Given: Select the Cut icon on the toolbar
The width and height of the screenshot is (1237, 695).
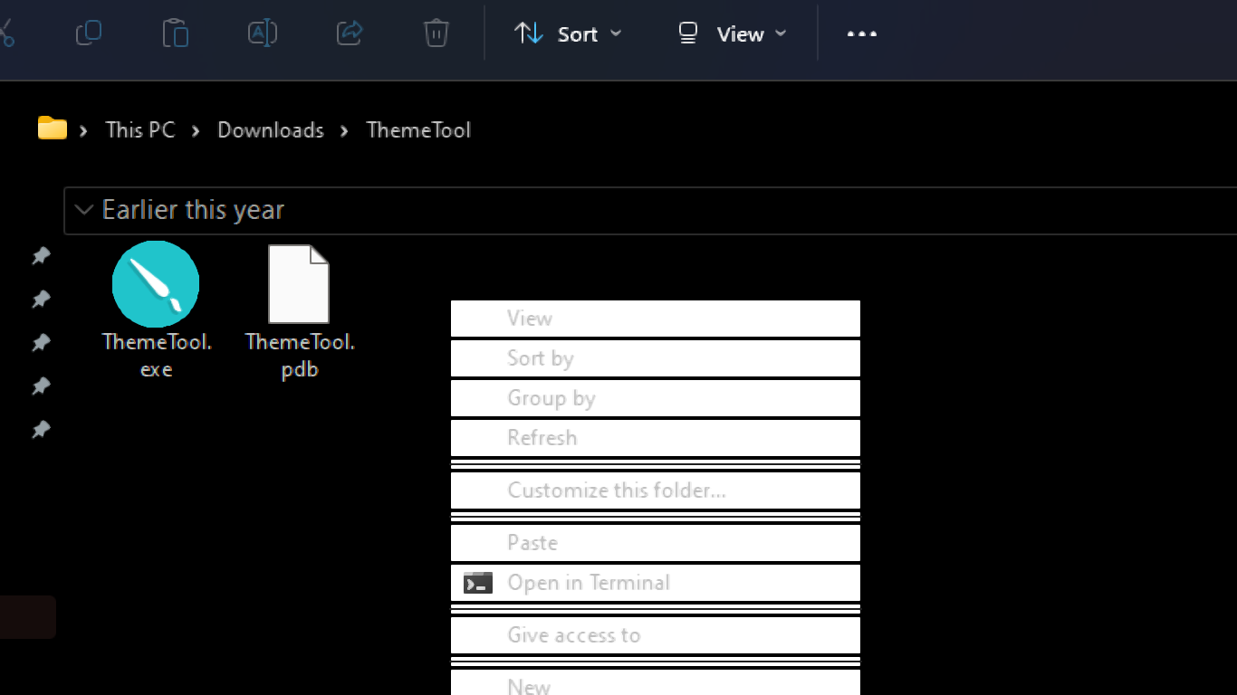Looking at the screenshot, I should tap(7, 33).
